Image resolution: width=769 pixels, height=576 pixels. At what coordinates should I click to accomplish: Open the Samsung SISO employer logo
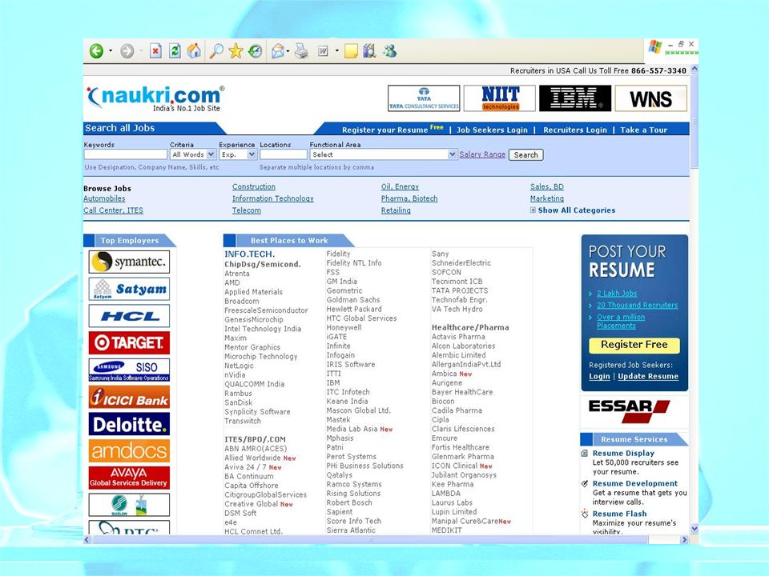129,370
